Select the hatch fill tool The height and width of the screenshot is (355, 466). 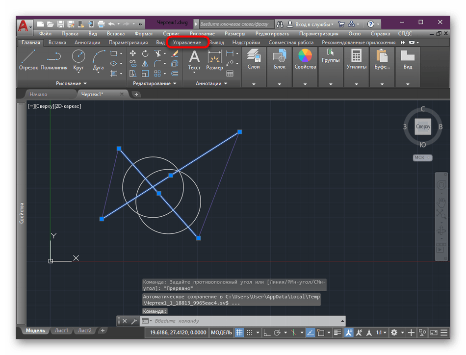113,74
